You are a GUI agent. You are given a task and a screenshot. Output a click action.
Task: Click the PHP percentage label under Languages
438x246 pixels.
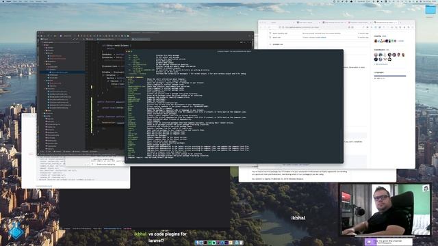[x=381, y=79]
